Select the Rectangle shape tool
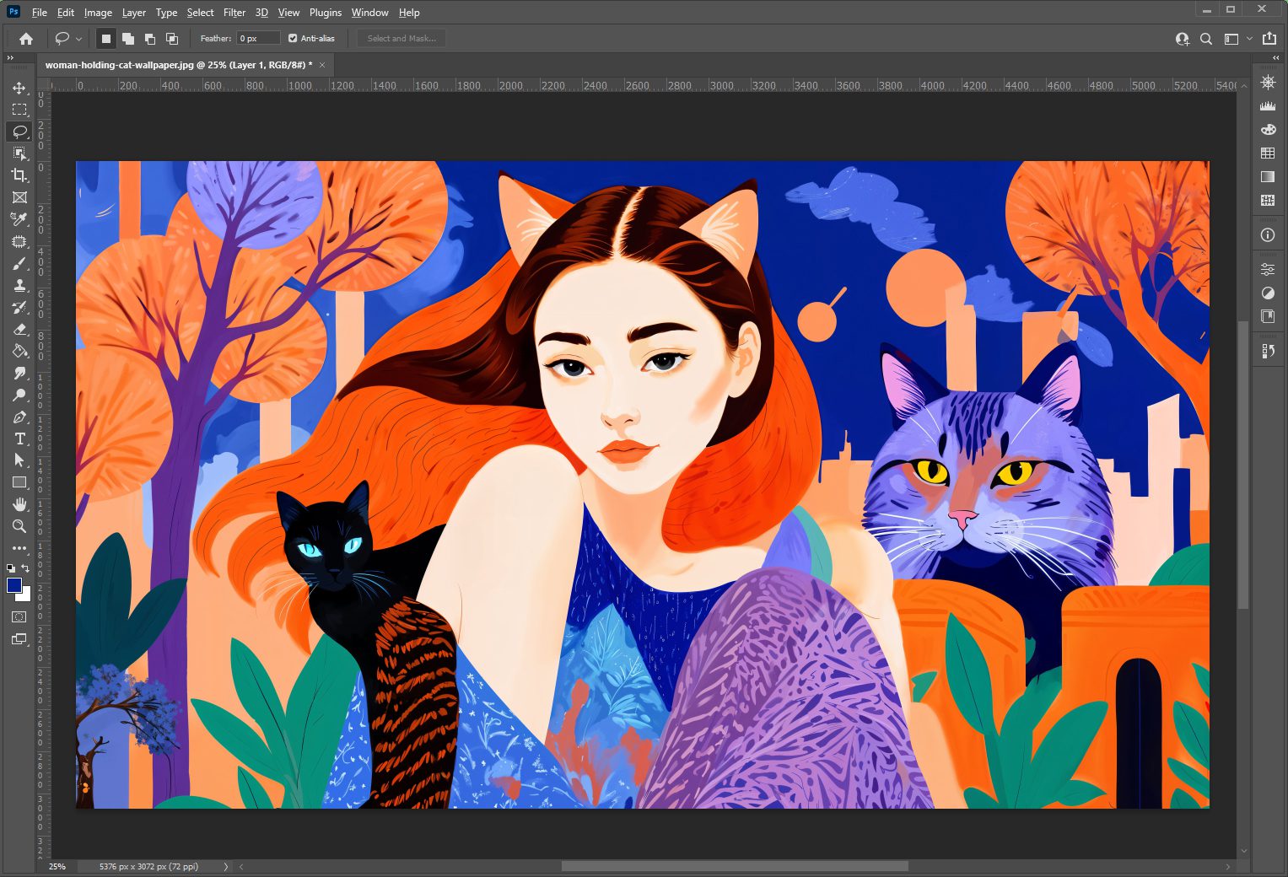The width and height of the screenshot is (1288, 877). tap(19, 482)
